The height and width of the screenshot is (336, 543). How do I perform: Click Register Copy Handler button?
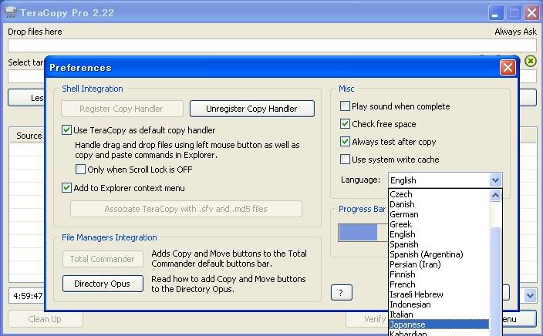(122, 109)
